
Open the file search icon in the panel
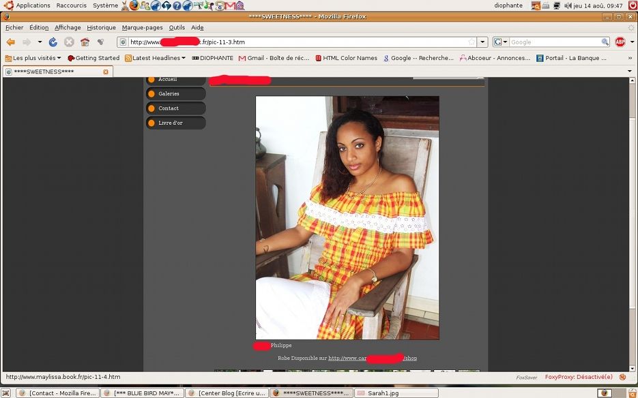(536, 5)
